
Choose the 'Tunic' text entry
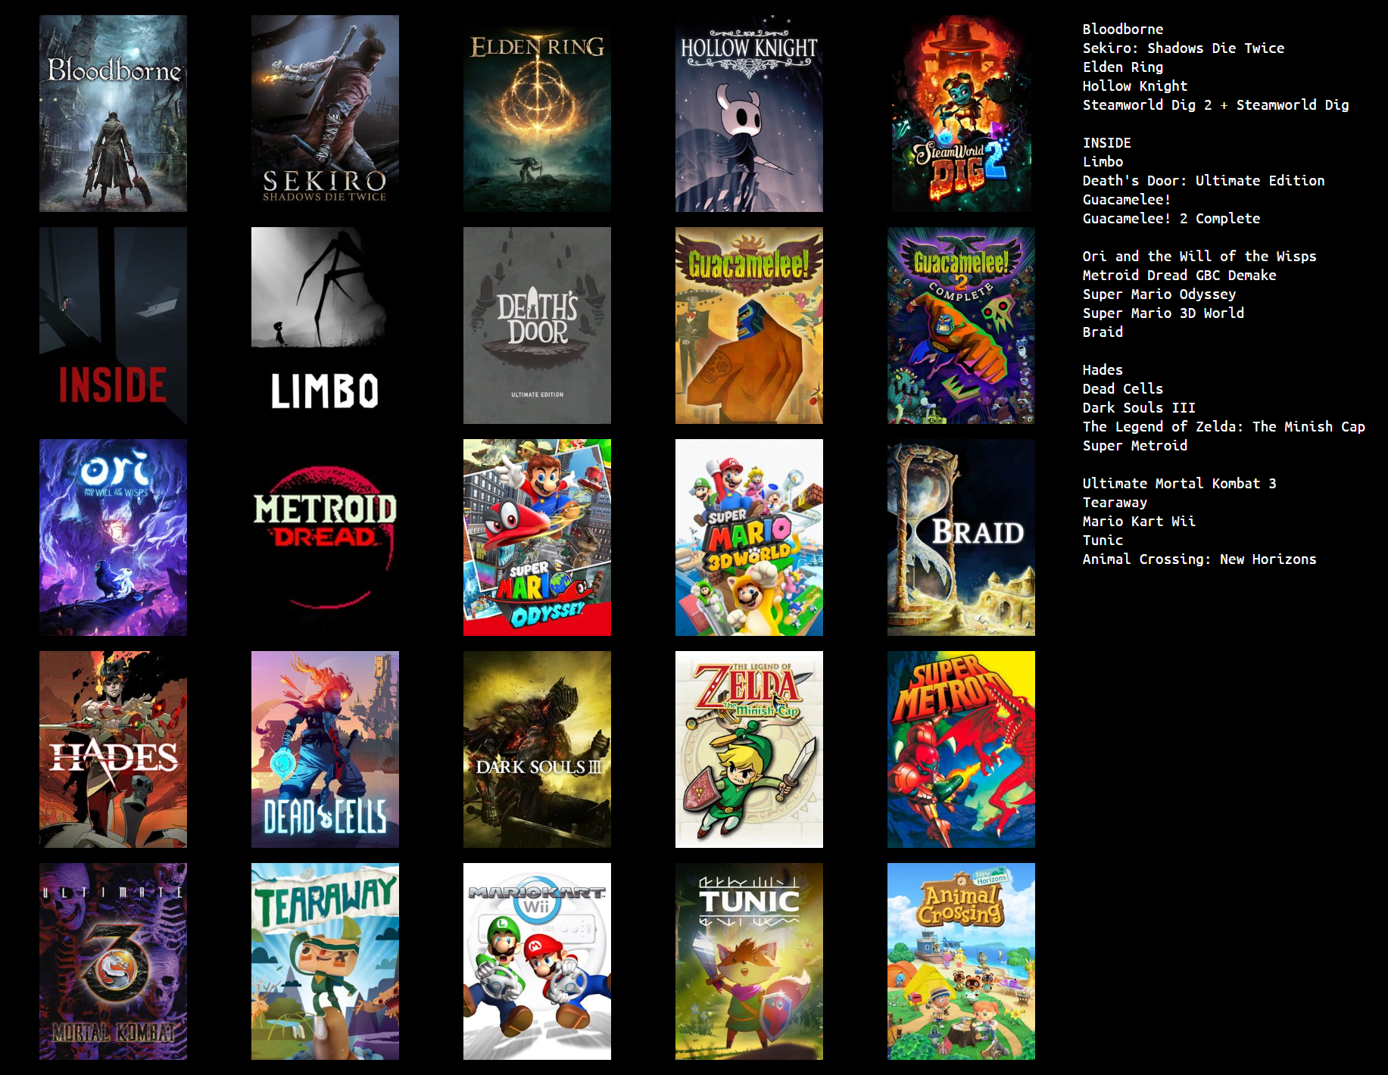click(1103, 540)
